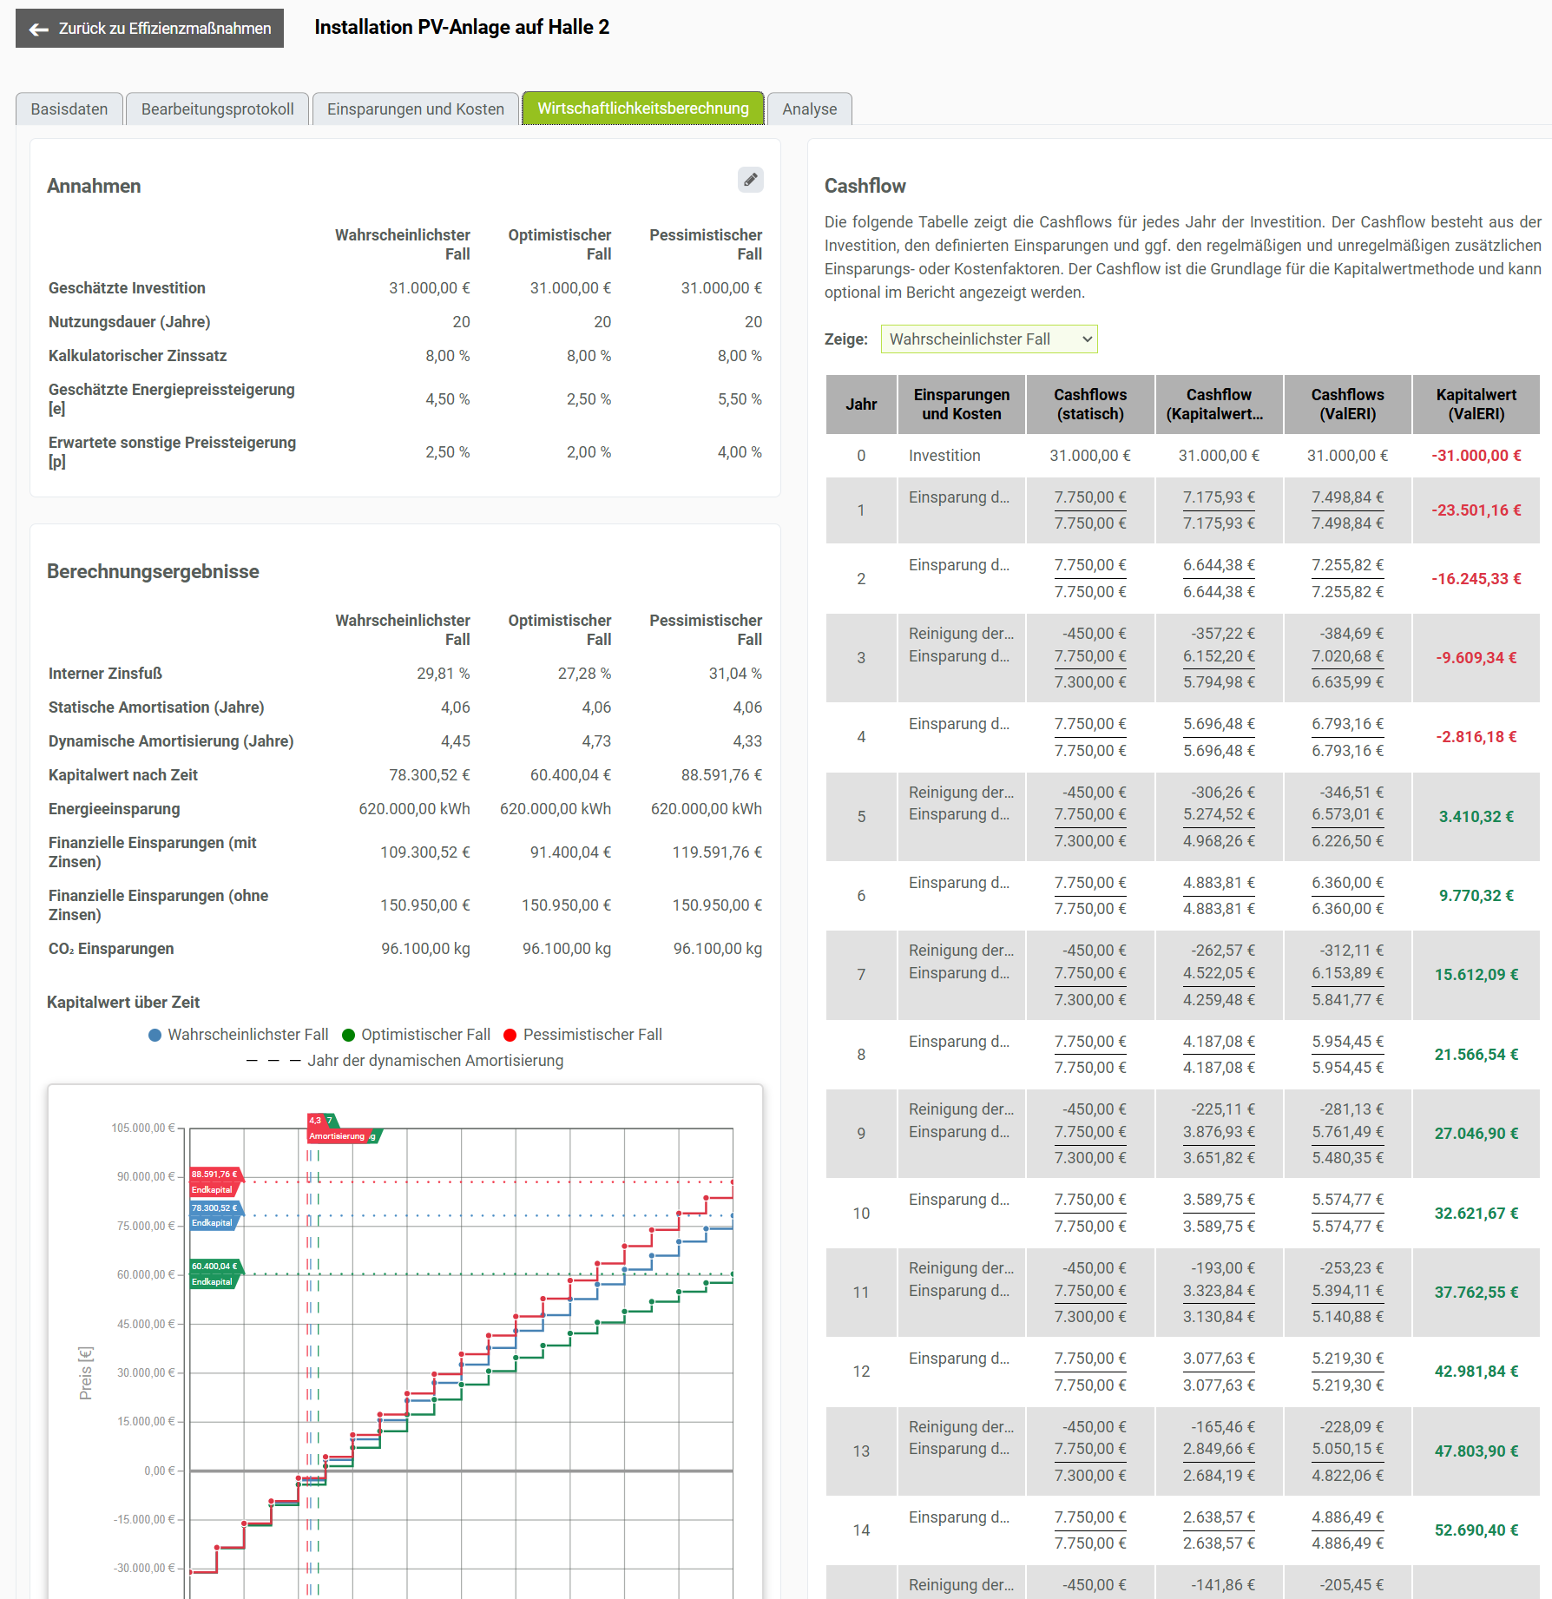Click Kapitalwert 52.690,40 € in year 14
This screenshot has height=1599, width=1552.
tap(1476, 1530)
